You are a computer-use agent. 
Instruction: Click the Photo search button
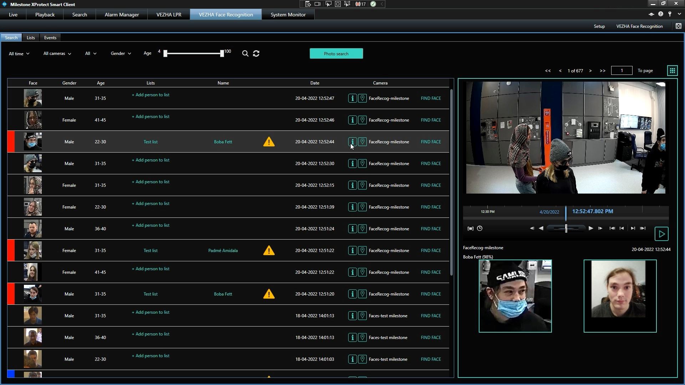(336, 53)
